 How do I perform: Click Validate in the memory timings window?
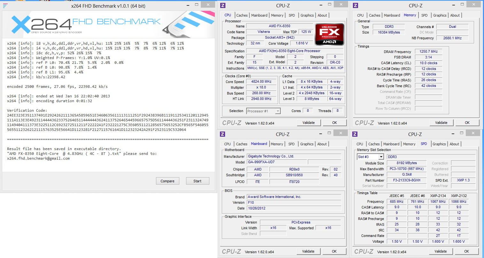coord(441,123)
